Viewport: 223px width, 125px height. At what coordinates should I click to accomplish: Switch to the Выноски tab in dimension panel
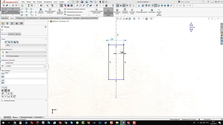[11, 34]
